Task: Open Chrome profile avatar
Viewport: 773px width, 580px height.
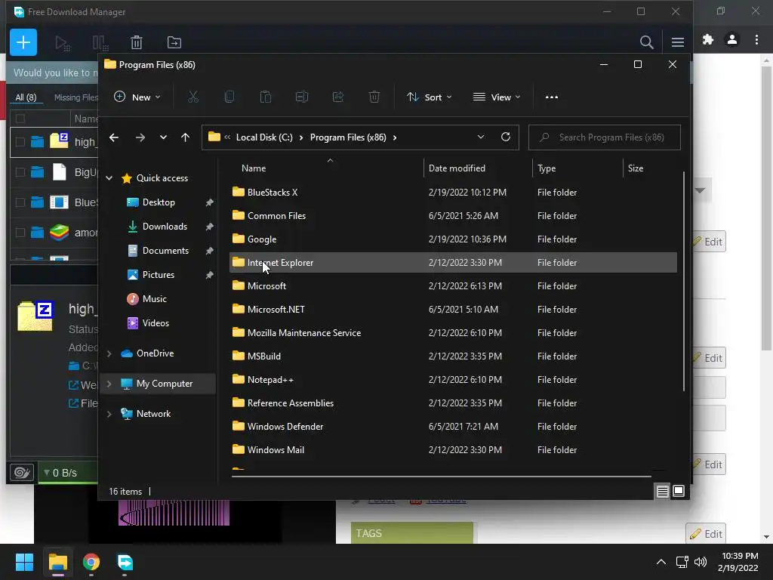Action: pos(732,39)
